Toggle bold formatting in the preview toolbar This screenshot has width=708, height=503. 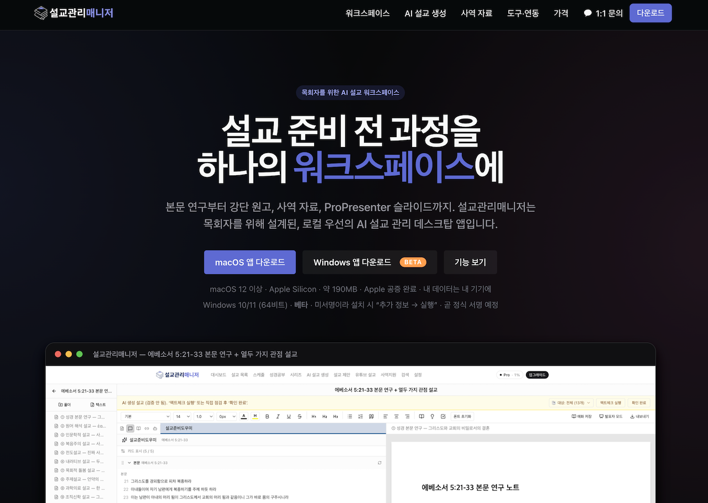[x=268, y=416]
